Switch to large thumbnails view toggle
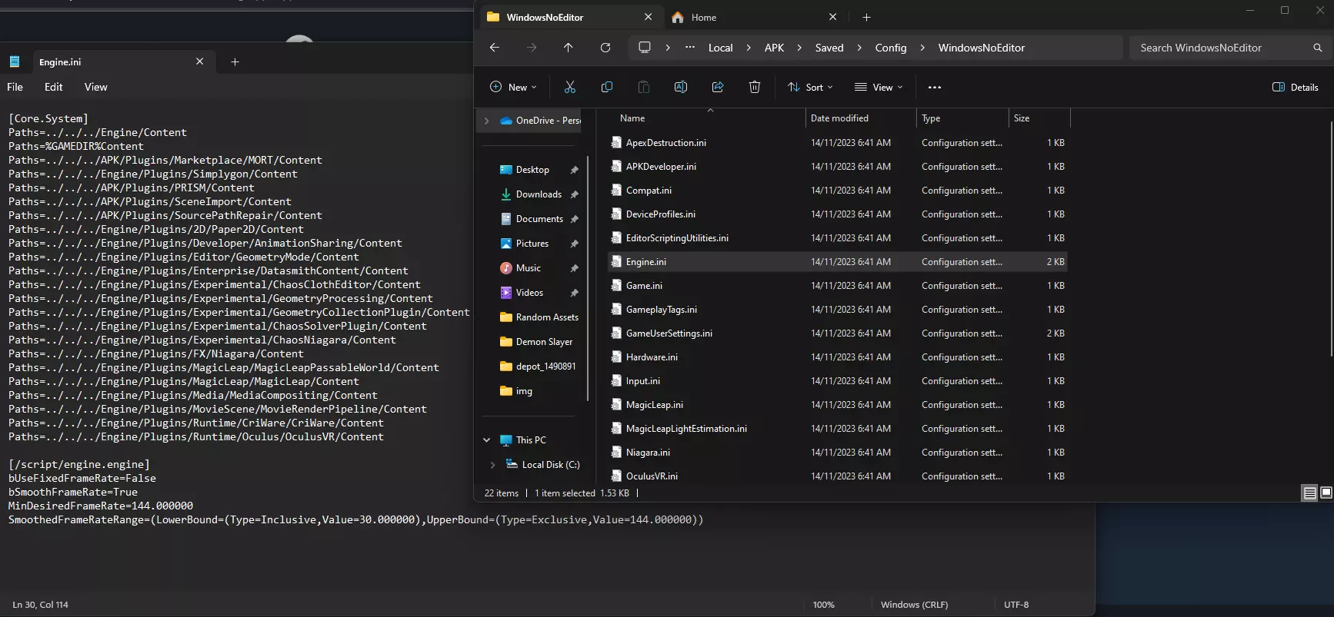 1326,493
